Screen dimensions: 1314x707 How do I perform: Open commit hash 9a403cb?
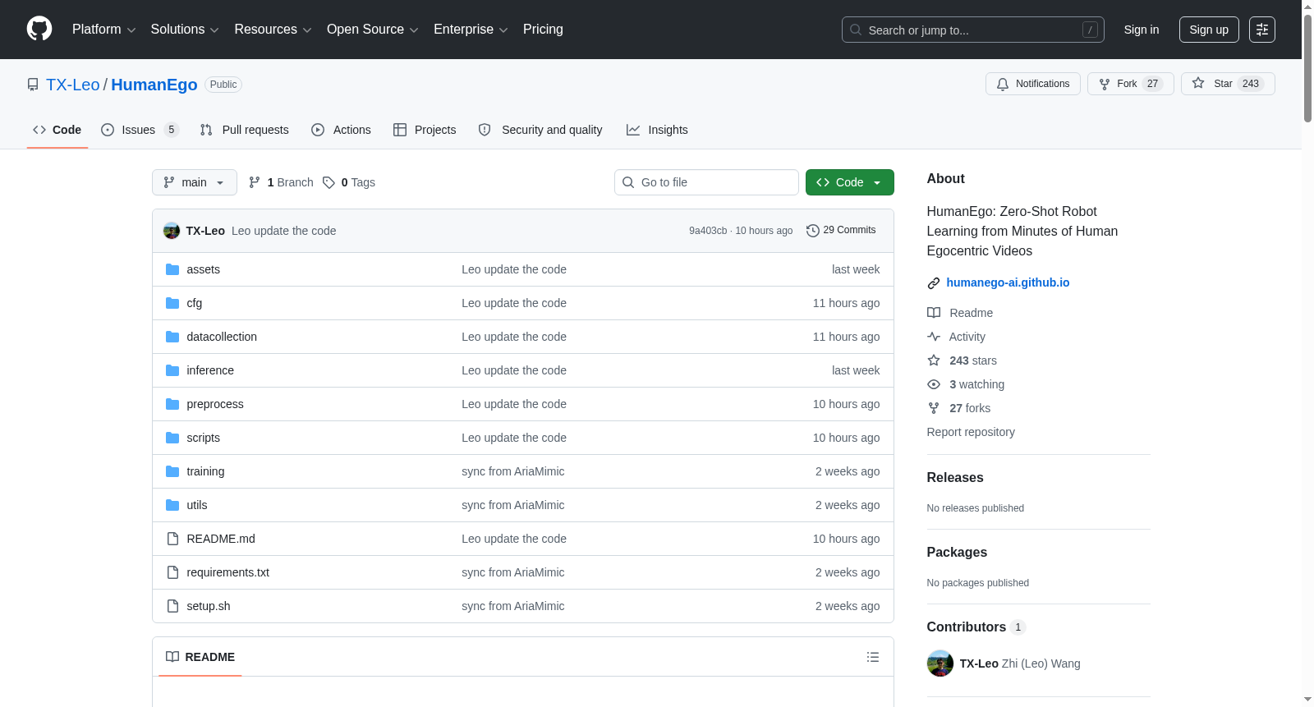[x=708, y=231]
